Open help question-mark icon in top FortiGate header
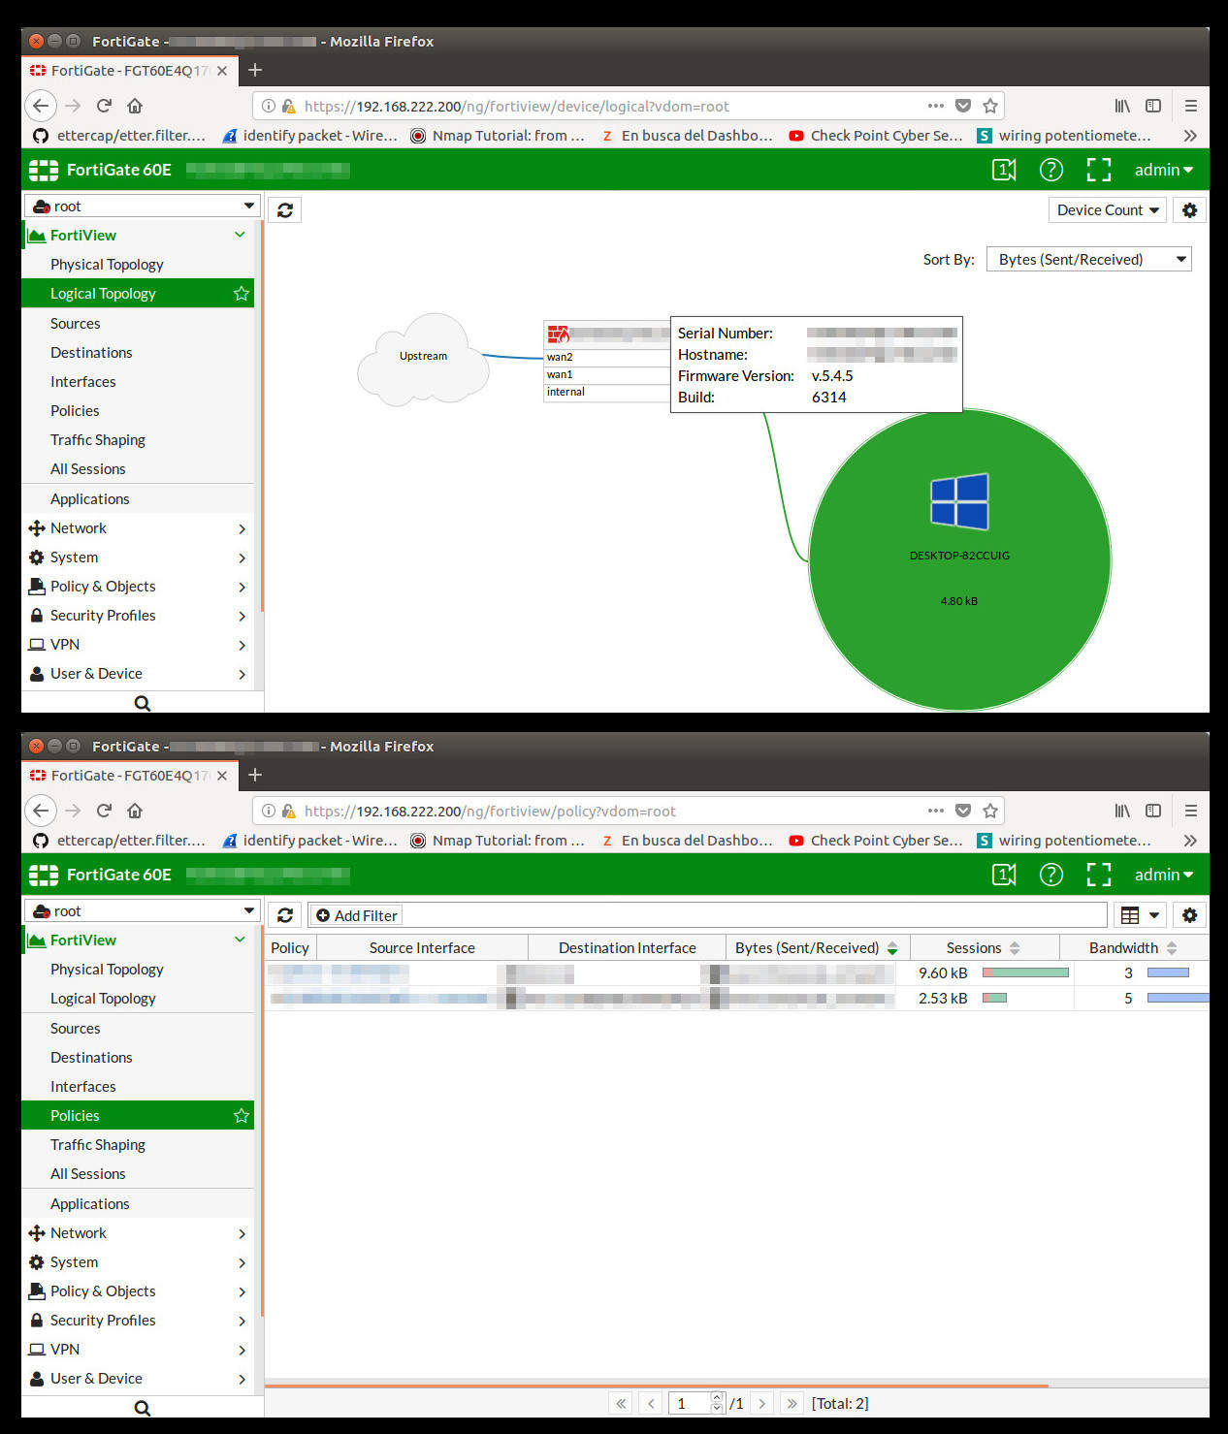Image resolution: width=1228 pixels, height=1434 pixels. pos(1051,170)
